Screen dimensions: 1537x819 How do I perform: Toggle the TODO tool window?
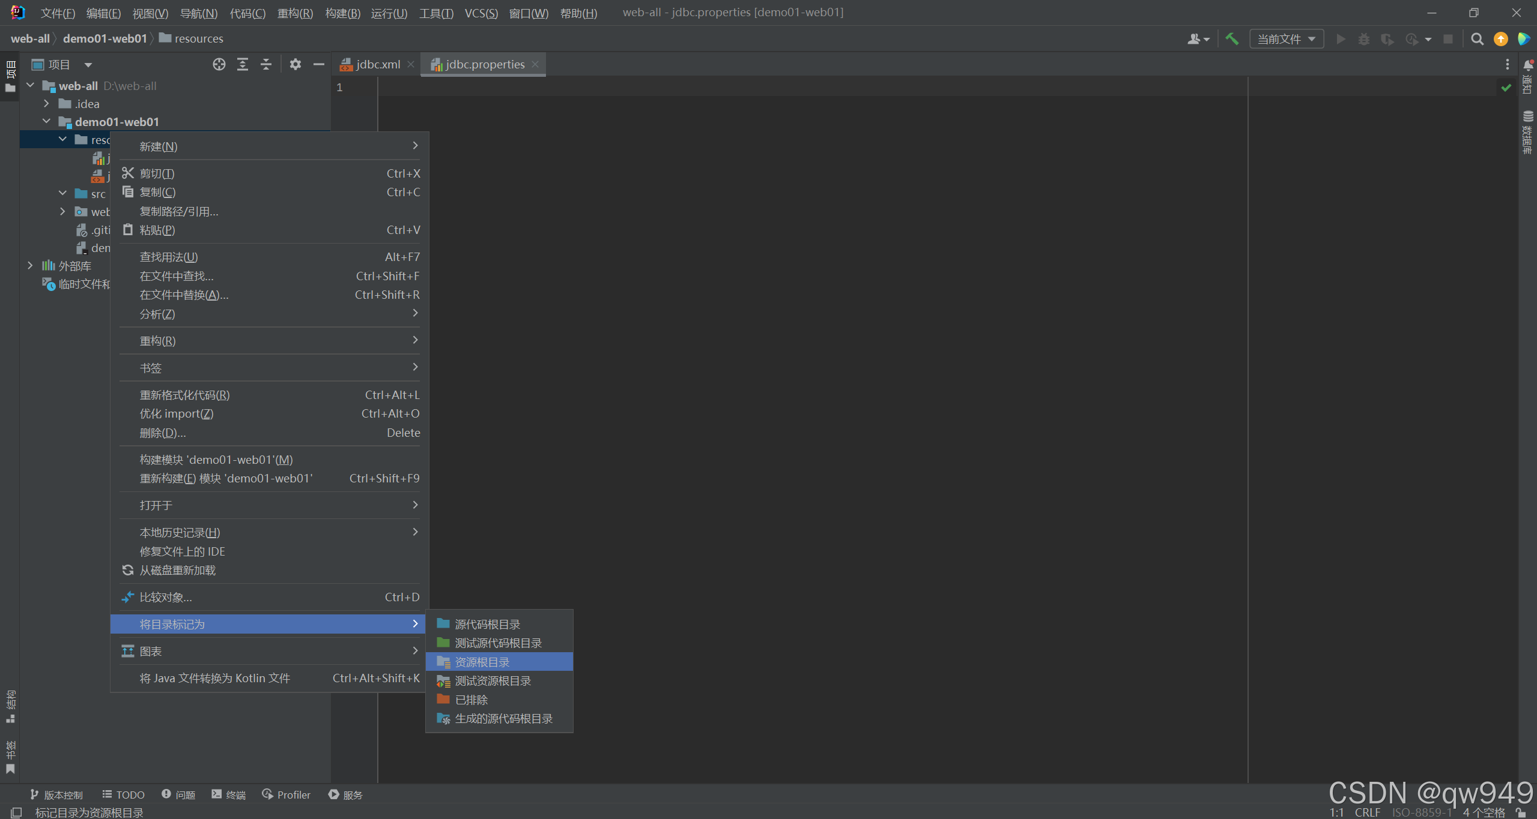[124, 794]
